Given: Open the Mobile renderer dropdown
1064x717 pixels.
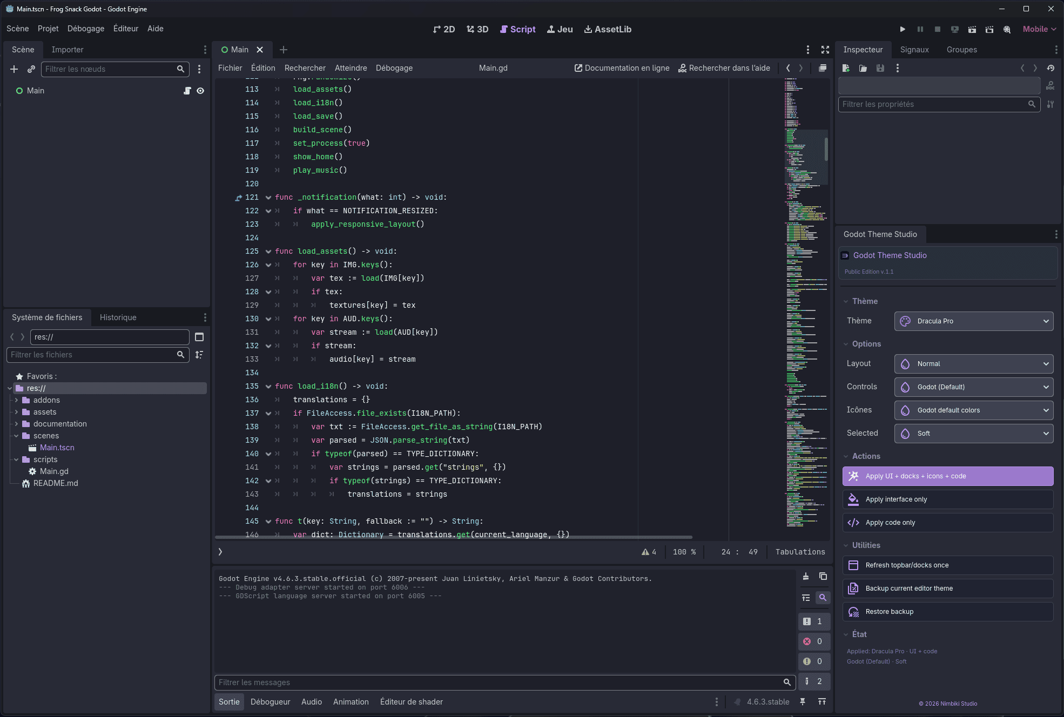Looking at the screenshot, I should tap(1040, 29).
